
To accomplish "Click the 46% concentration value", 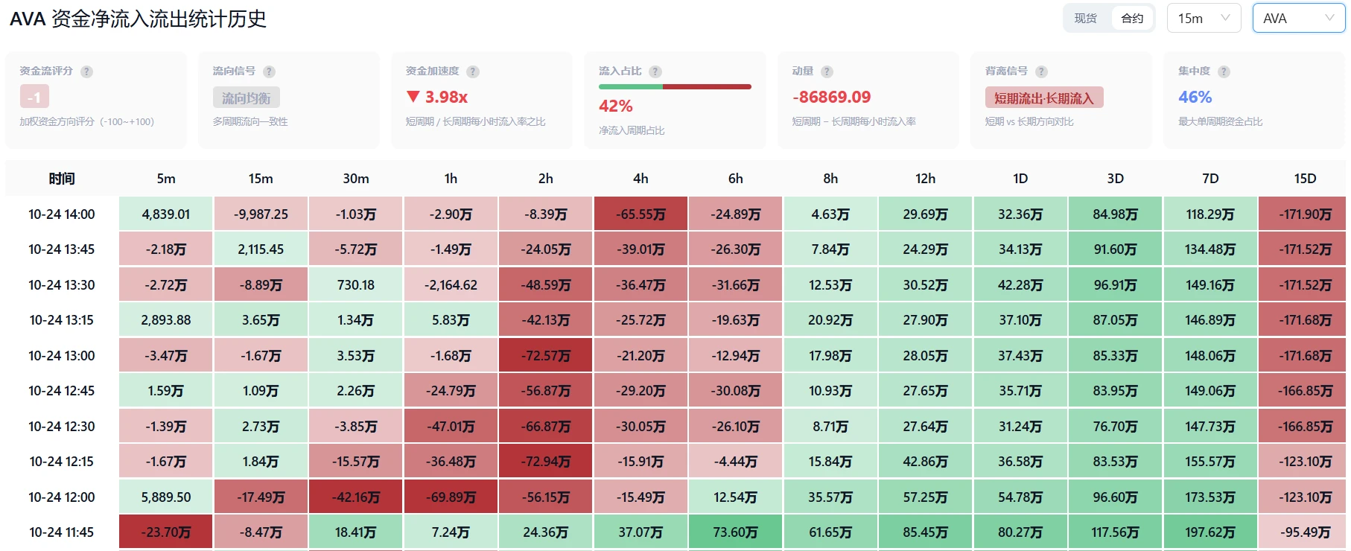I will click(1195, 97).
